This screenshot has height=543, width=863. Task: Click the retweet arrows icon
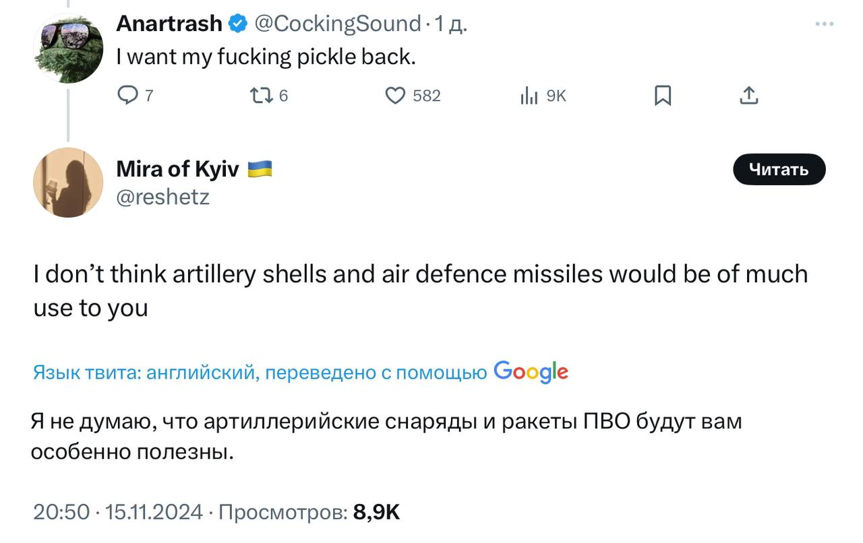(260, 96)
